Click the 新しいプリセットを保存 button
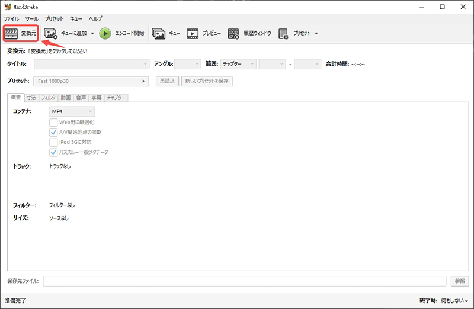Image resolution: width=474 pixels, height=309 pixels. (207, 81)
